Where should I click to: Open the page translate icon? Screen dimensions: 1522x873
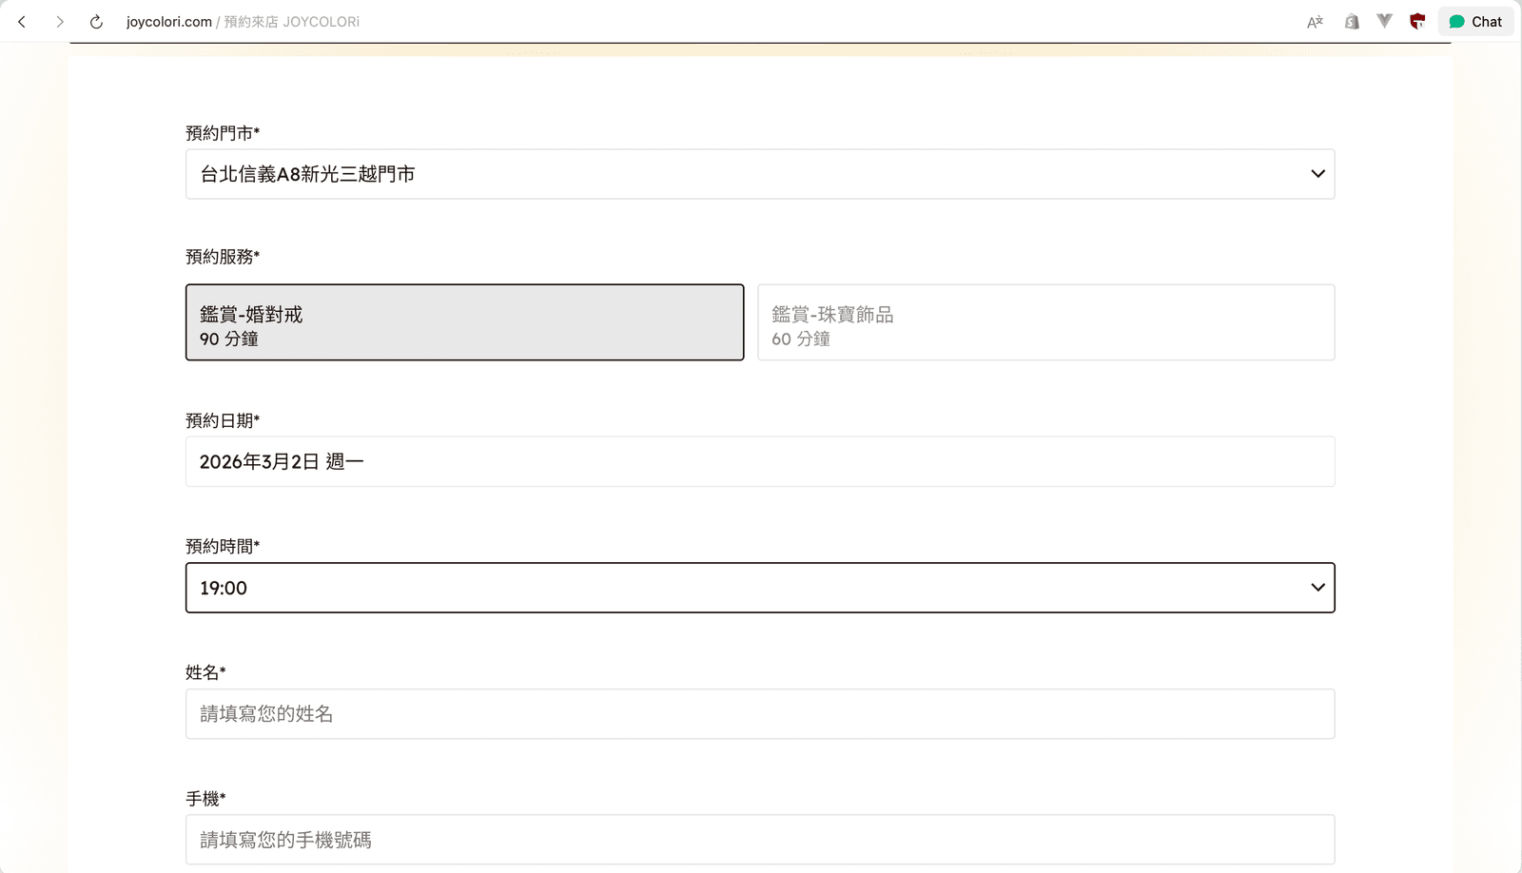[x=1315, y=22]
